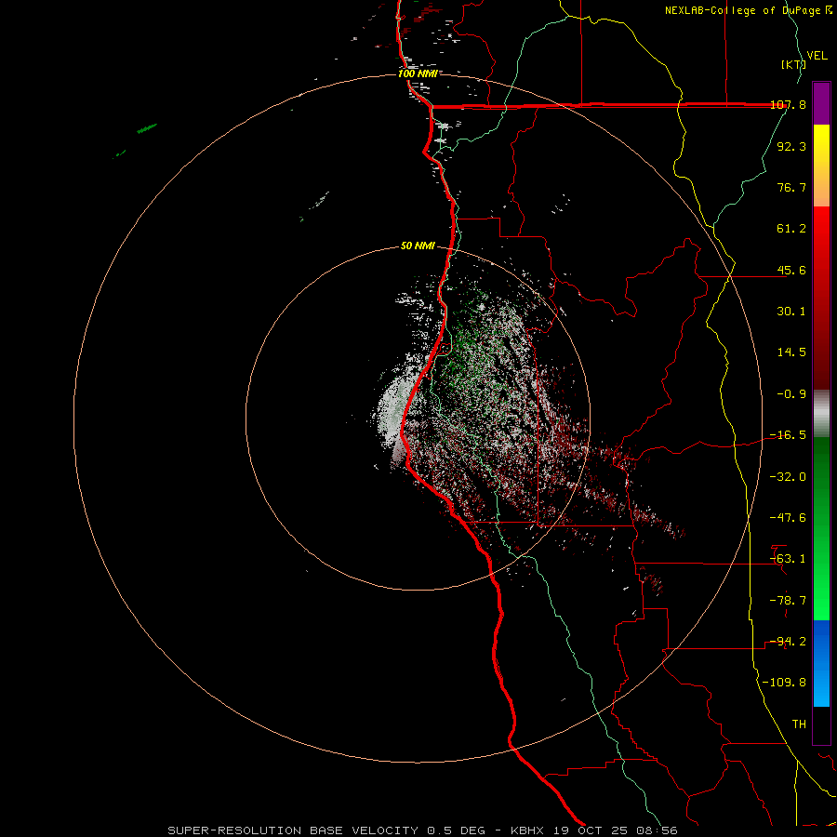The image size is (837, 837).
Task: Pick the purple segment of the color scale
Action: coord(821,103)
